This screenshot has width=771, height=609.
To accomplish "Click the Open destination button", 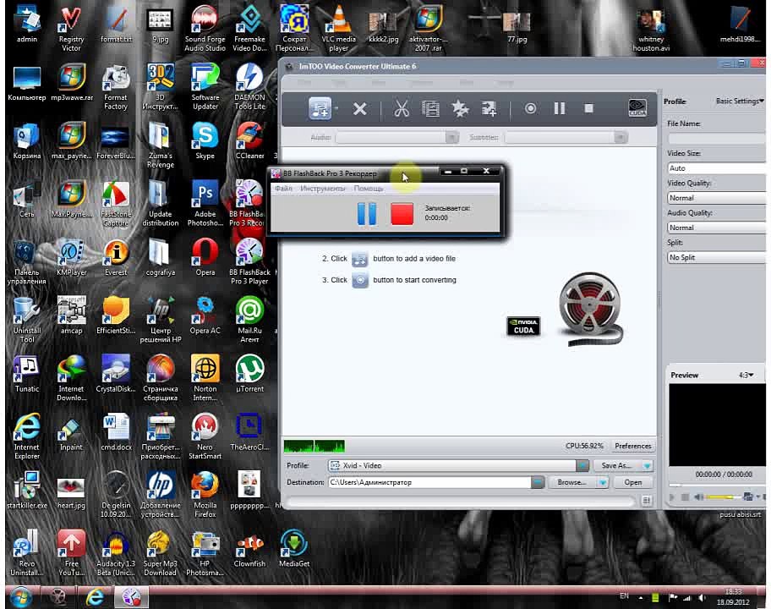I will tap(633, 482).
